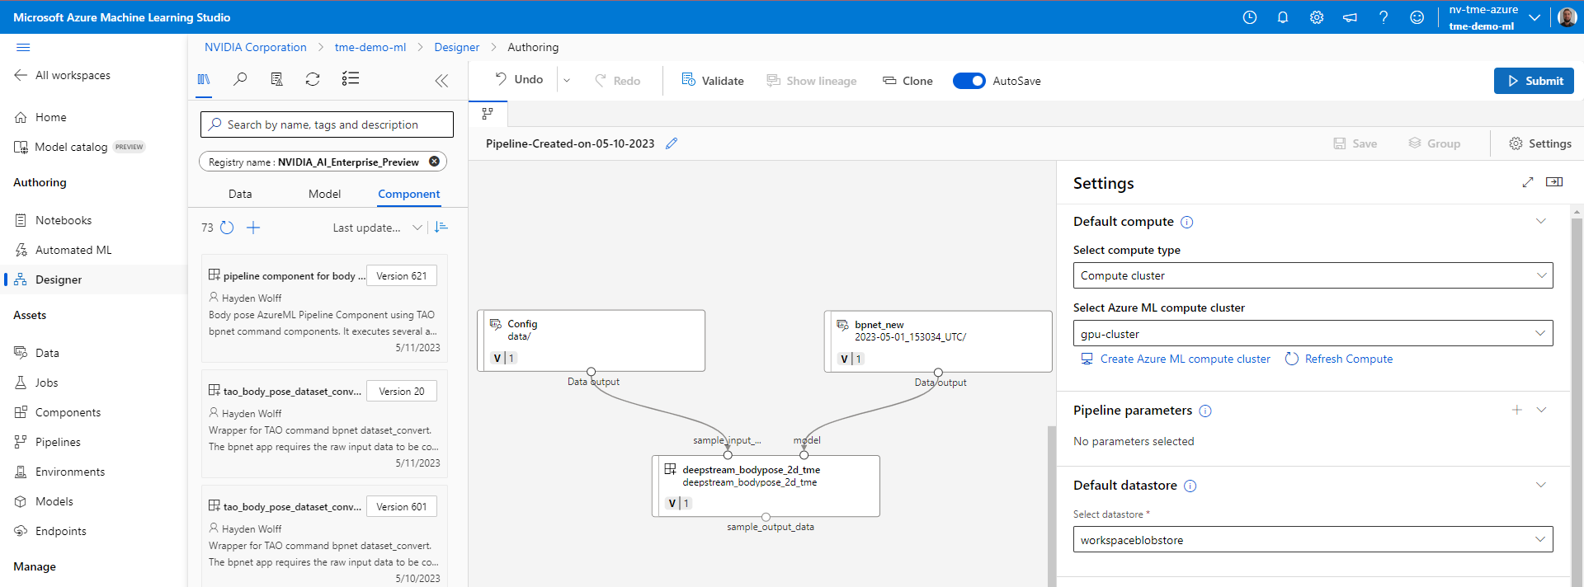Open the recent activity clock icon
The image size is (1584, 587).
point(1250,17)
